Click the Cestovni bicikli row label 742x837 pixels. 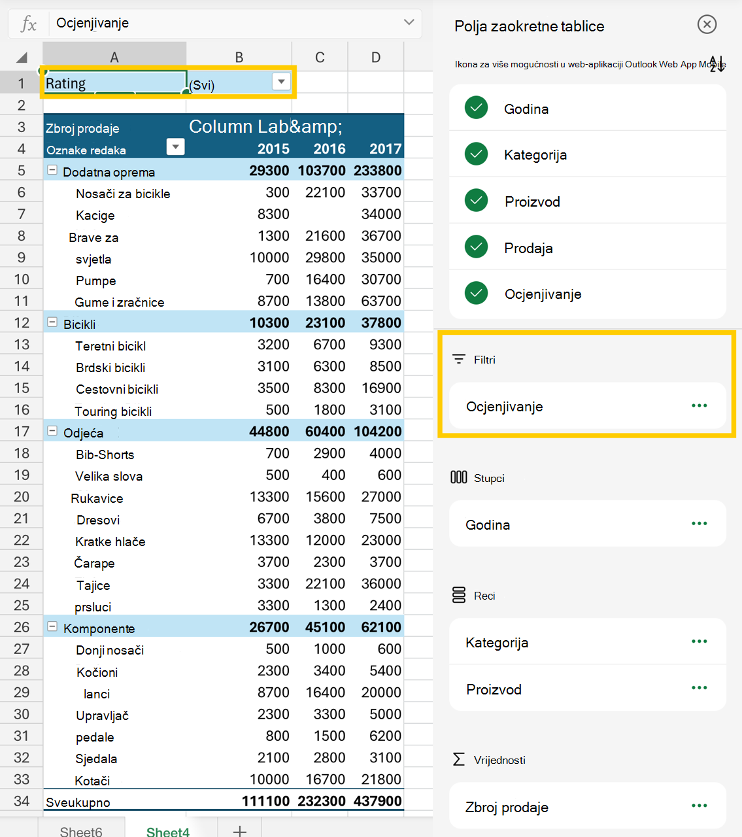[x=117, y=389]
